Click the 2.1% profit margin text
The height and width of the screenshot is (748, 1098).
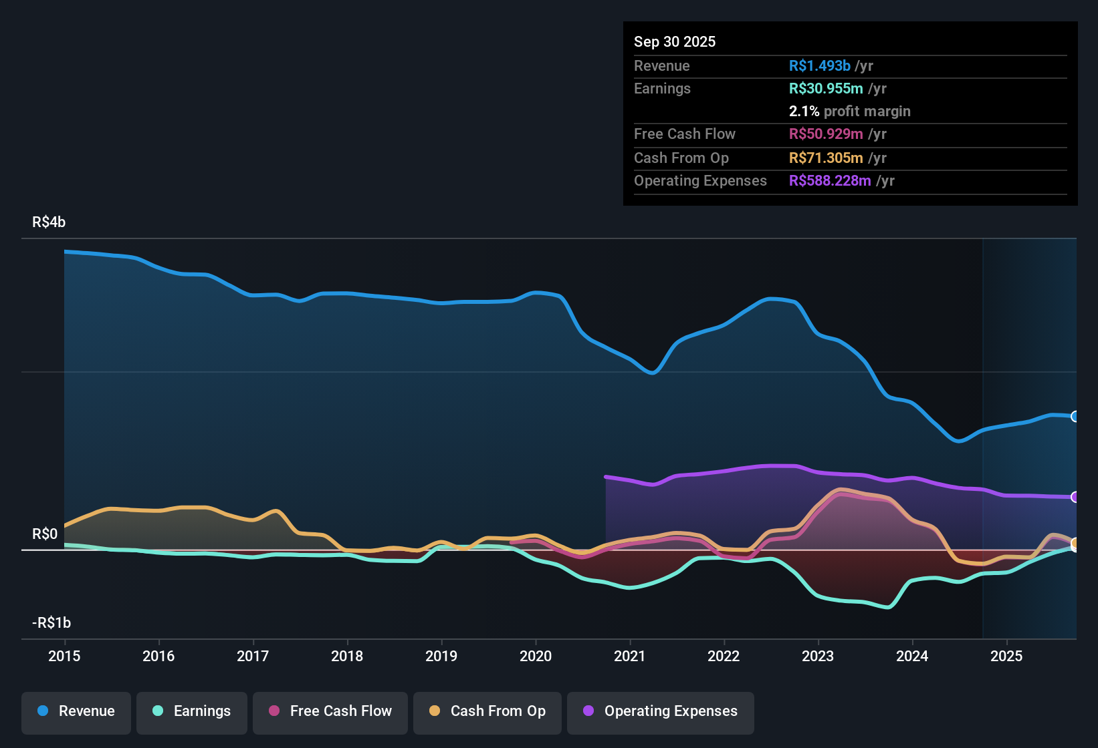coord(849,112)
